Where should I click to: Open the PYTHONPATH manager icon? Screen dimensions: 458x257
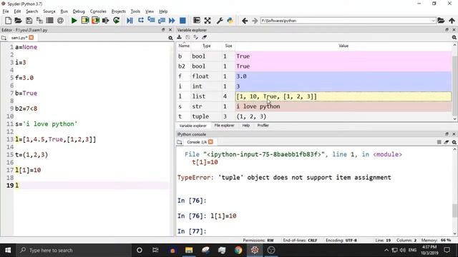230,21
